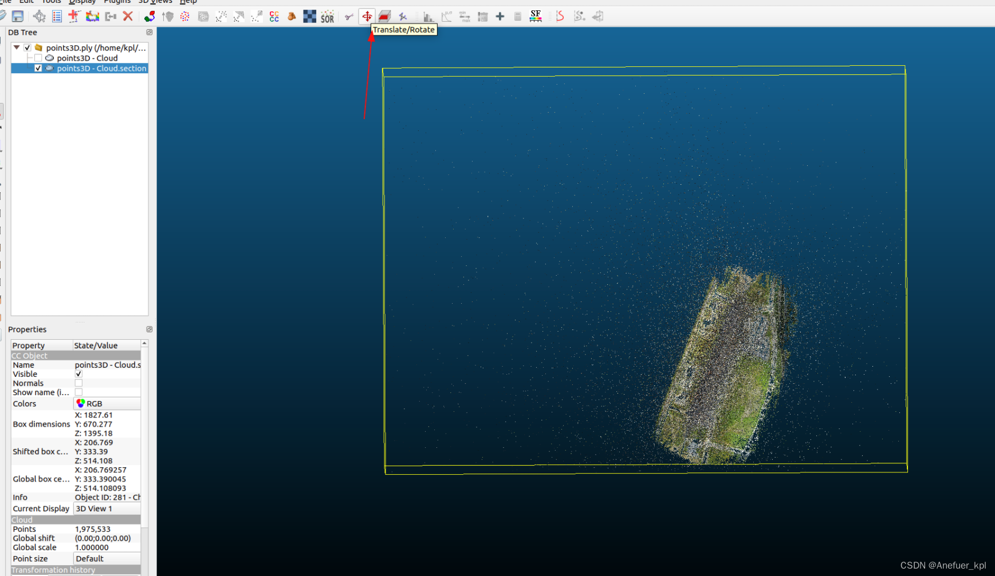
Task: Click the closest point set icon
Action: pyautogui.click(x=257, y=17)
